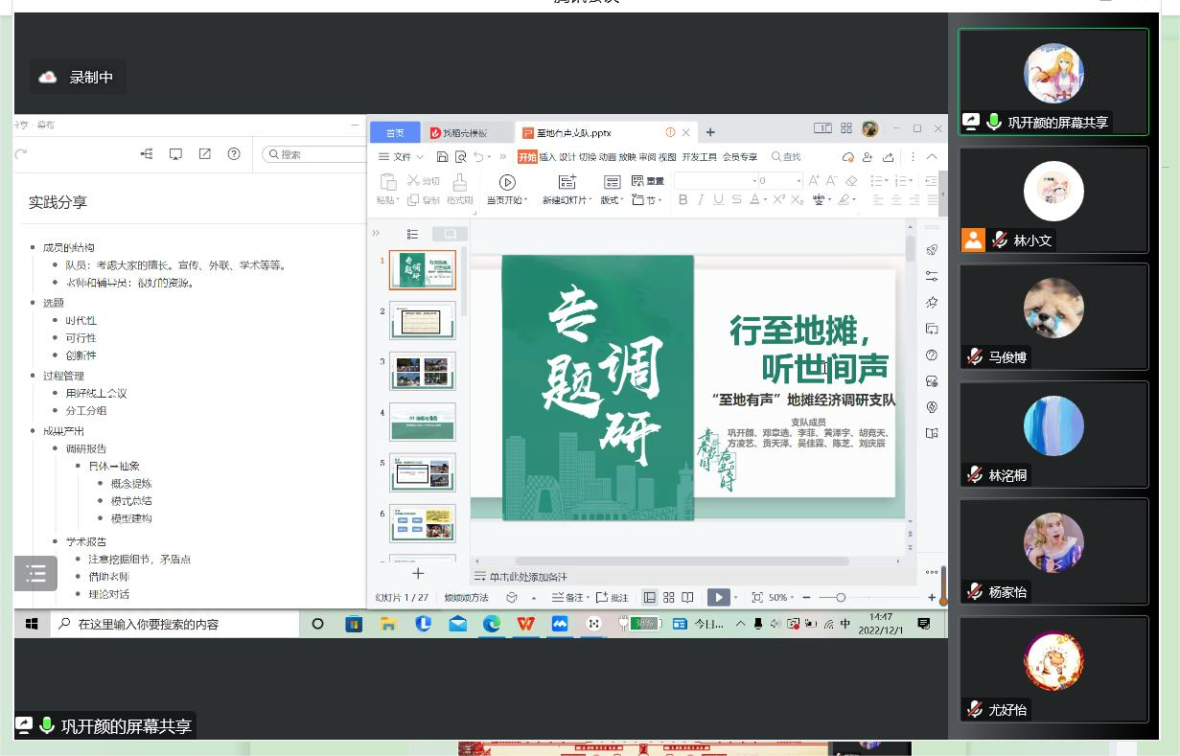Open the 首页 tab
Viewport: 1180px width, 756px height.
coord(395,132)
